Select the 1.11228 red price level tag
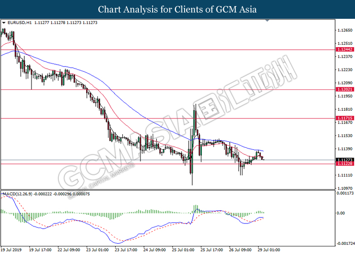Image resolution: width=355 pixels, height=254 pixels. 345,164
